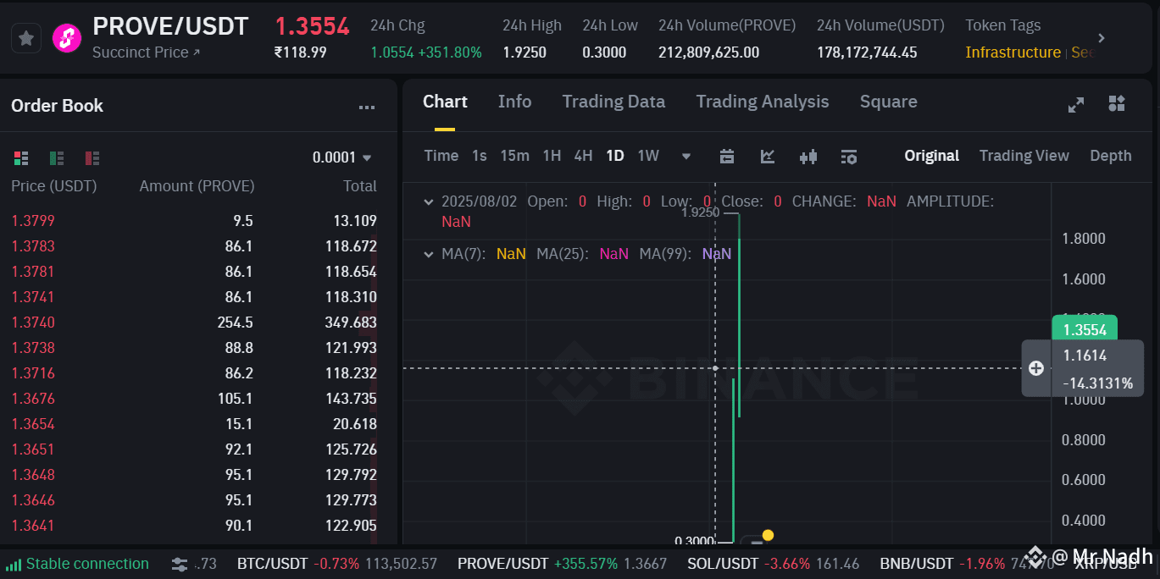Select the 15m chart interval
Image resolution: width=1160 pixels, height=579 pixels.
tap(514, 156)
